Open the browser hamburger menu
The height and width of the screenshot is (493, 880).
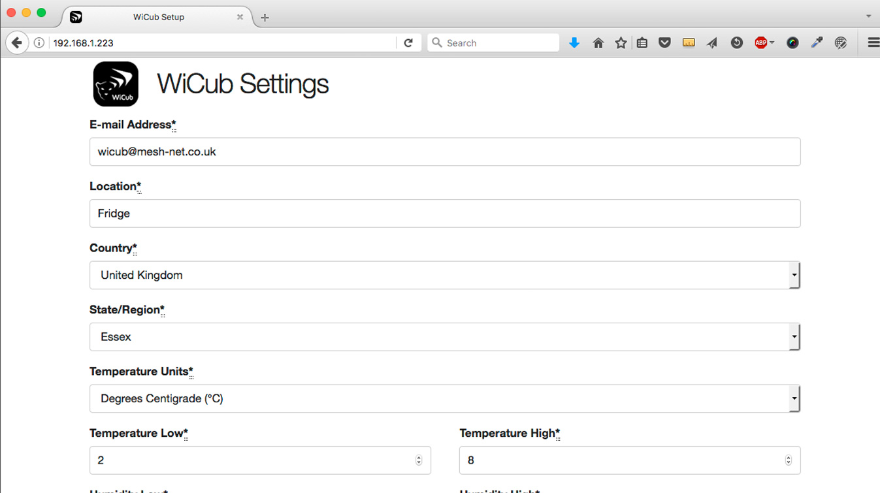(873, 43)
